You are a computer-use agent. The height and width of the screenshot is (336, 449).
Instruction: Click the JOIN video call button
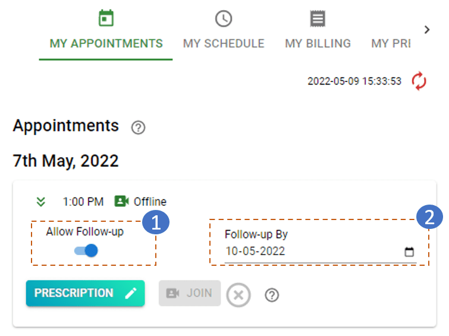pos(190,293)
